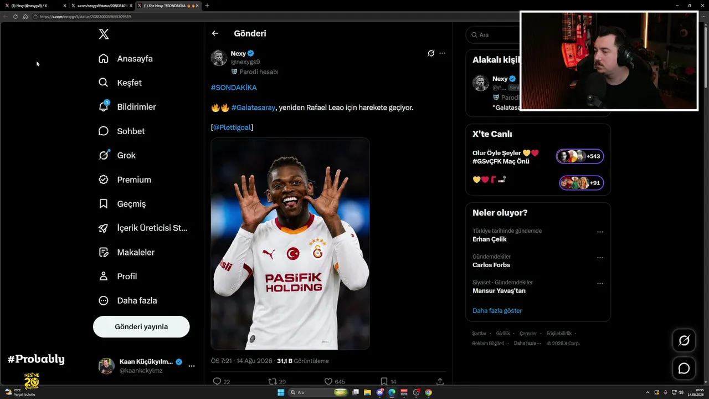Click the Gönderi yayınla button
This screenshot has height=399, width=709.
[x=141, y=327]
